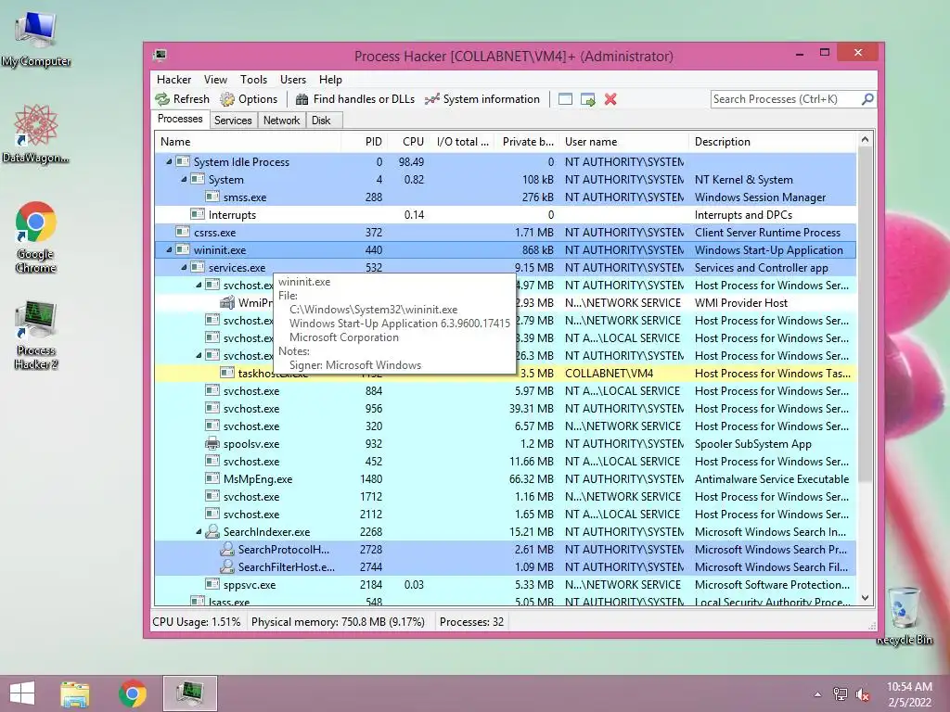The image size is (950, 712).
Task: Click Find handles or DLLs binoculars icon
Action: pyautogui.click(x=302, y=99)
